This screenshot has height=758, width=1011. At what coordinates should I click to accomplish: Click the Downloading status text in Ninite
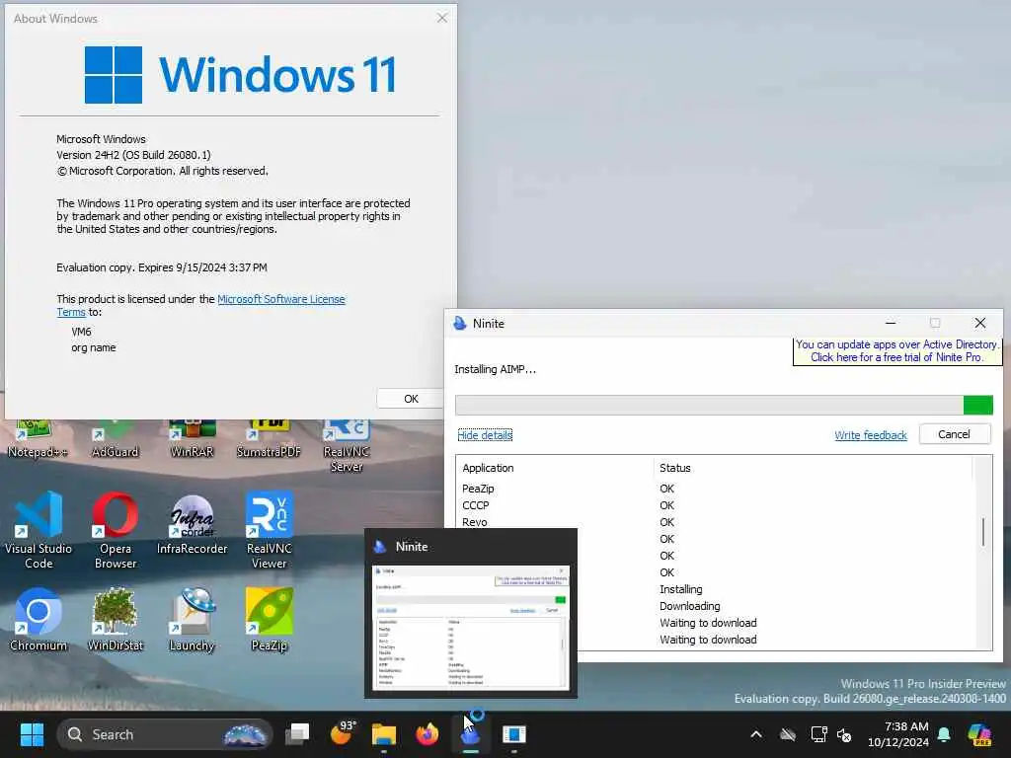(689, 606)
